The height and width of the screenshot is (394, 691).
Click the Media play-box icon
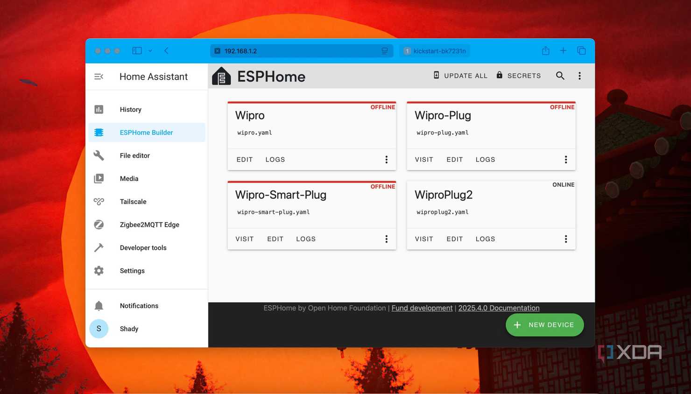99,178
